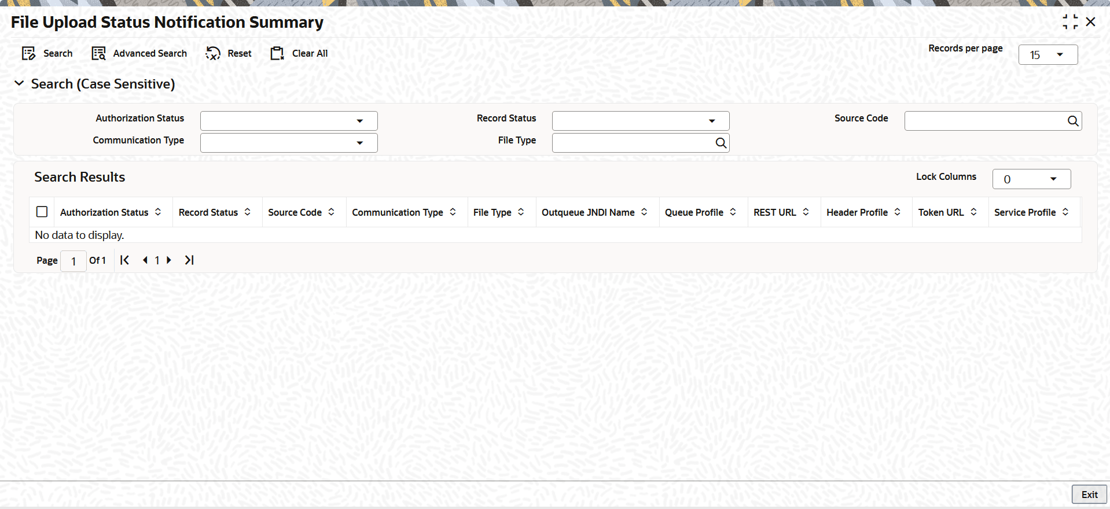
Task: Click the Header Profile header text
Action: pos(857,212)
